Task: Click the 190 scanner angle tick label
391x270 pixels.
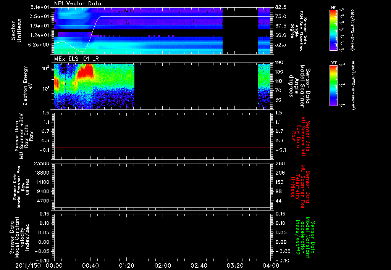Action: pyautogui.click(x=280, y=63)
